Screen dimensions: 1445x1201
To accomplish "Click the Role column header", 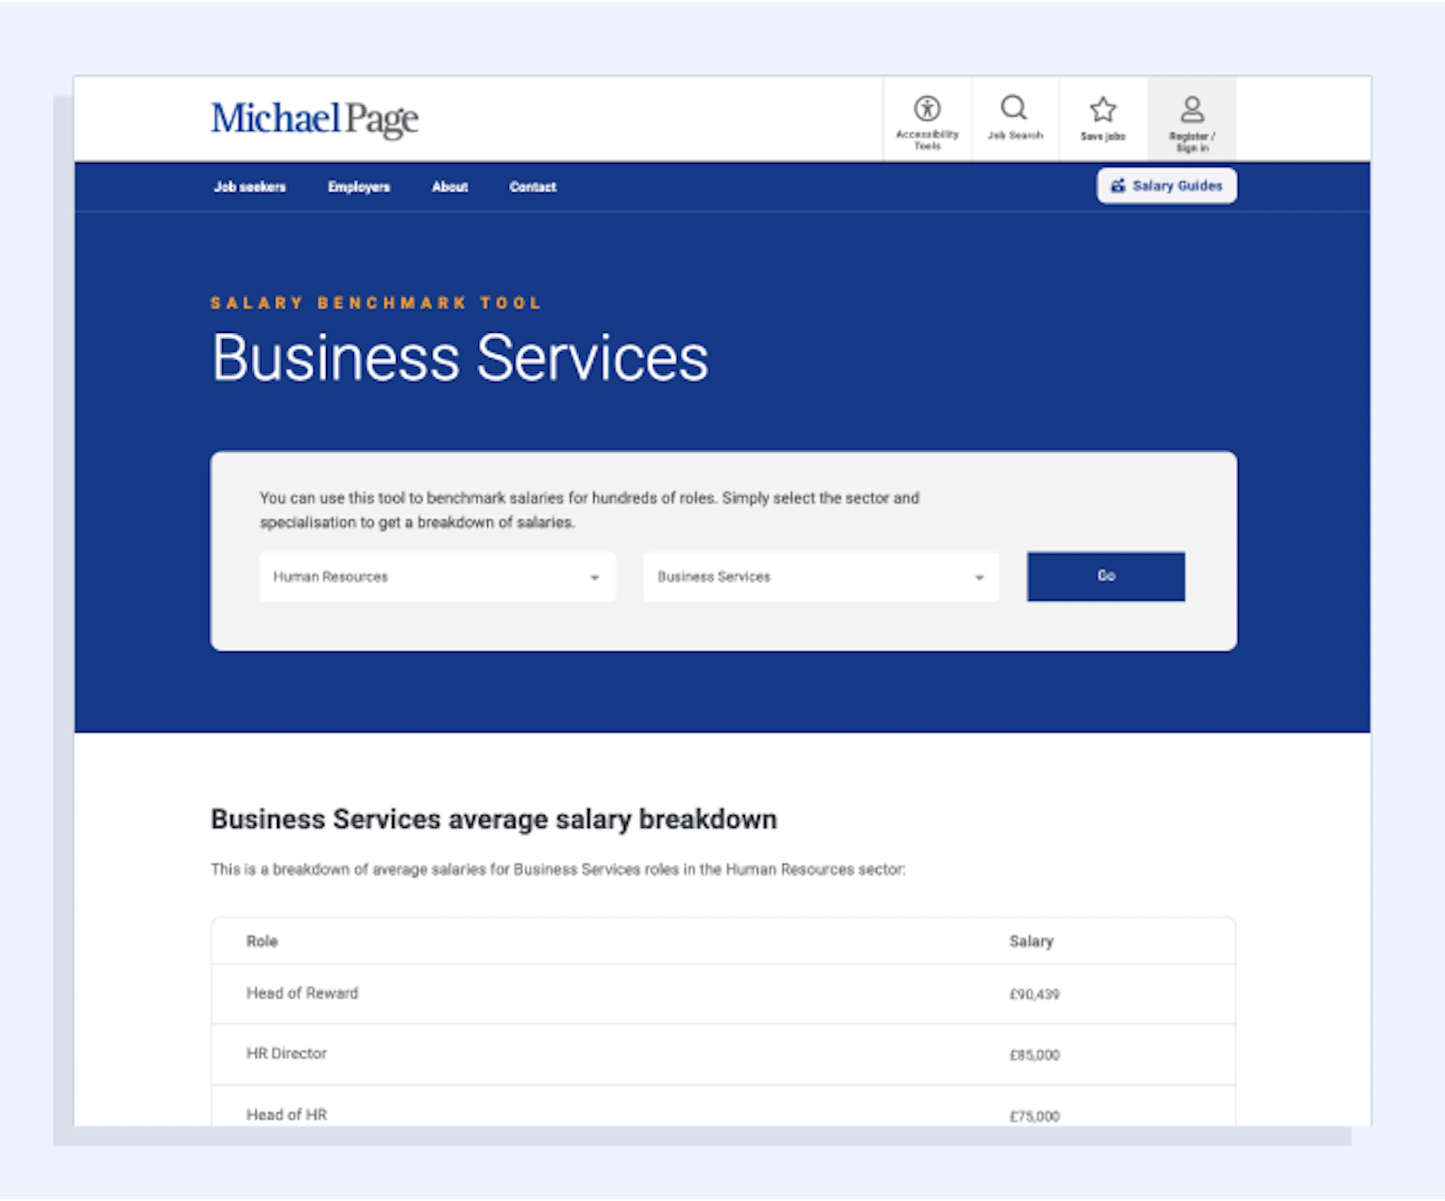I will (x=262, y=941).
